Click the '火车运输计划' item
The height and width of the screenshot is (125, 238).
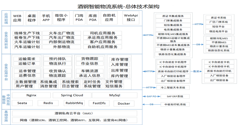tap(27, 42)
